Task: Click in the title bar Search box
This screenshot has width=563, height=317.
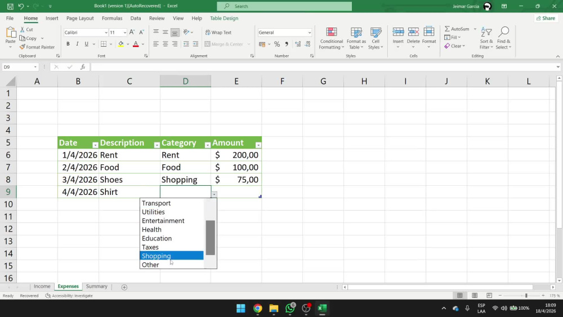Action: point(284,6)
